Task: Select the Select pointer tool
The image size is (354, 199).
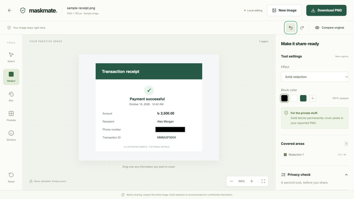Action: tap(11, 57)
